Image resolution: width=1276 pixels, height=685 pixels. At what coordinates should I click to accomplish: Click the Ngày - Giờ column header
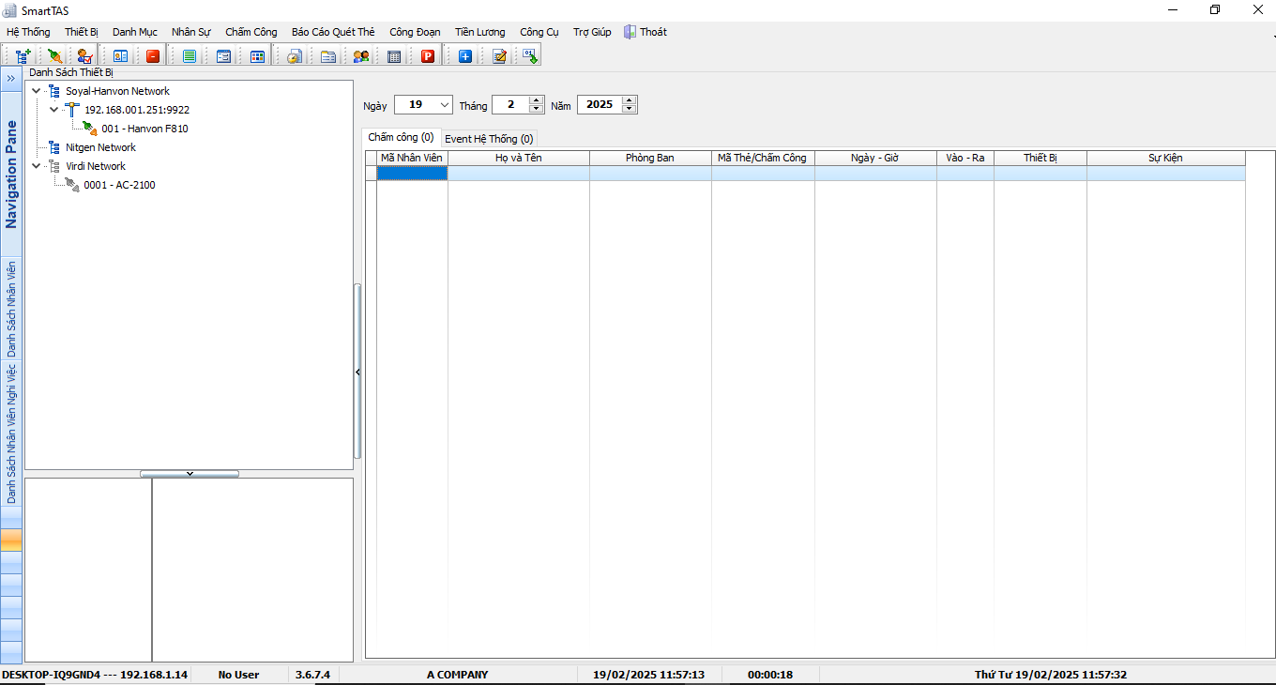875,158
